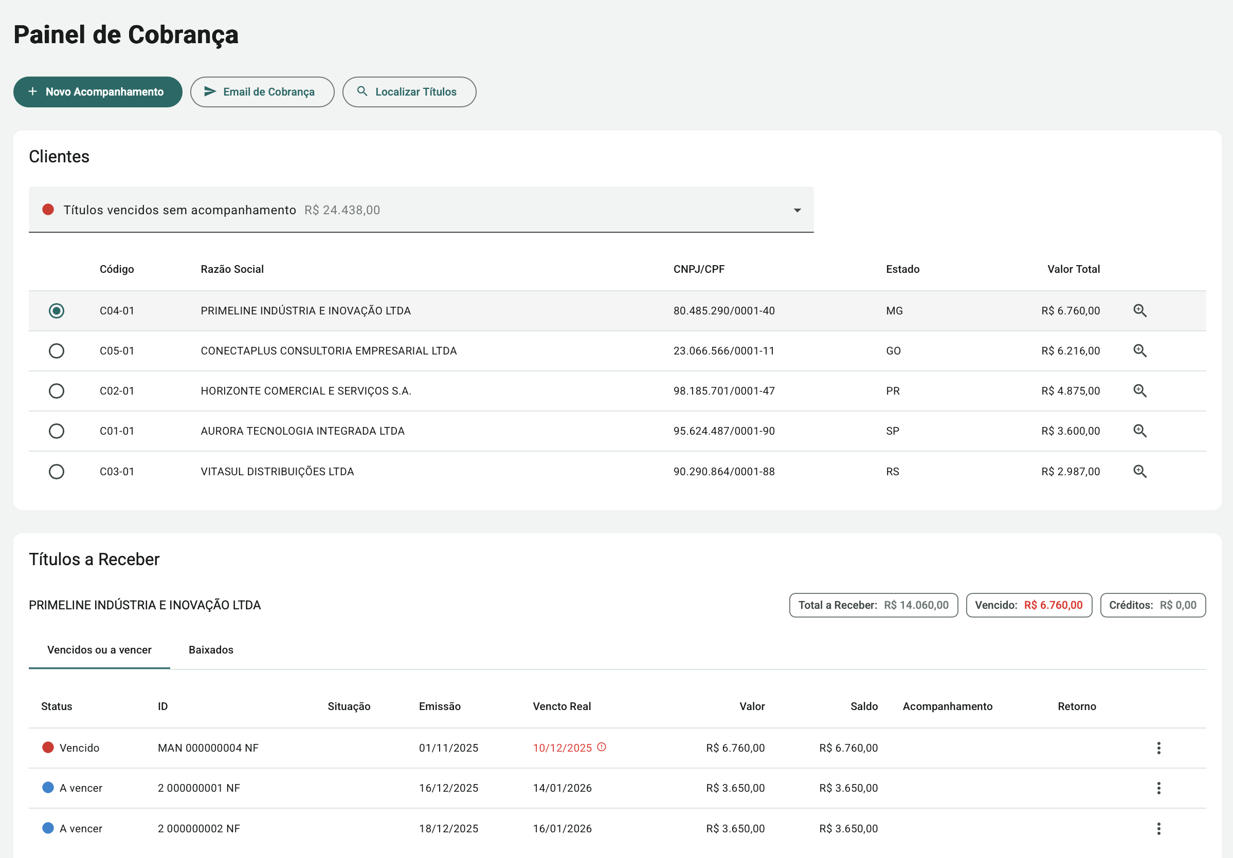This screenshot has height=858, width=1233.
Task: Select Vencidos ou a vencer tab
Action: (99, 650)
